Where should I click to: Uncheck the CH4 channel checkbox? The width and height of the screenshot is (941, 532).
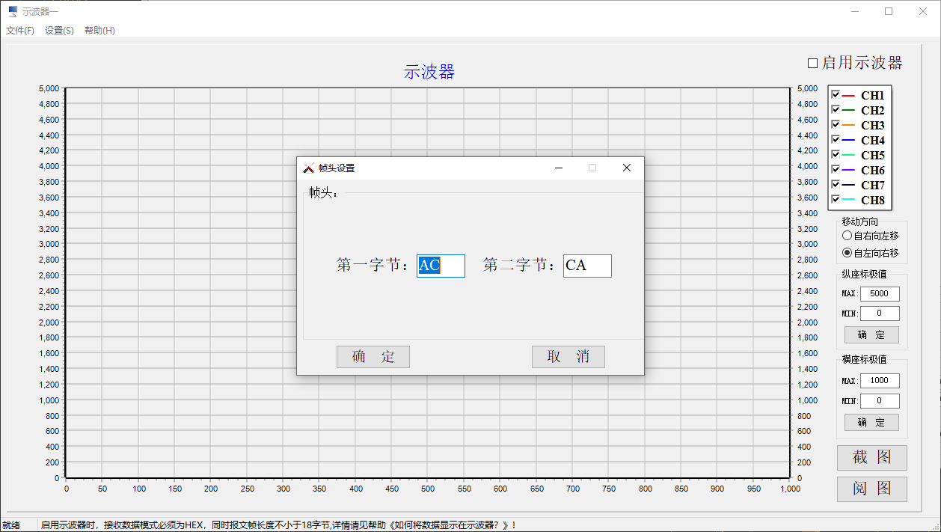coord(836,140)
